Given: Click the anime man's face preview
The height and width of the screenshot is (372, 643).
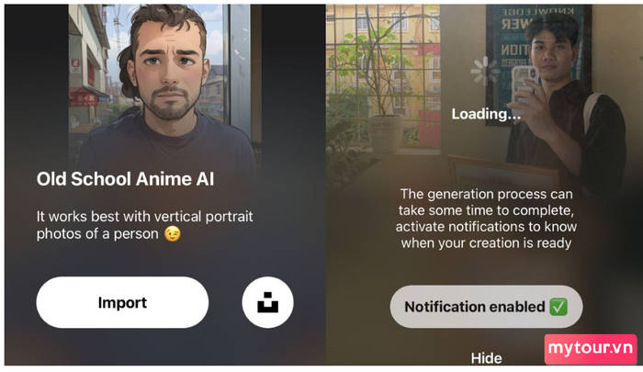Looking at the screenshot, I should pos(169,68).
